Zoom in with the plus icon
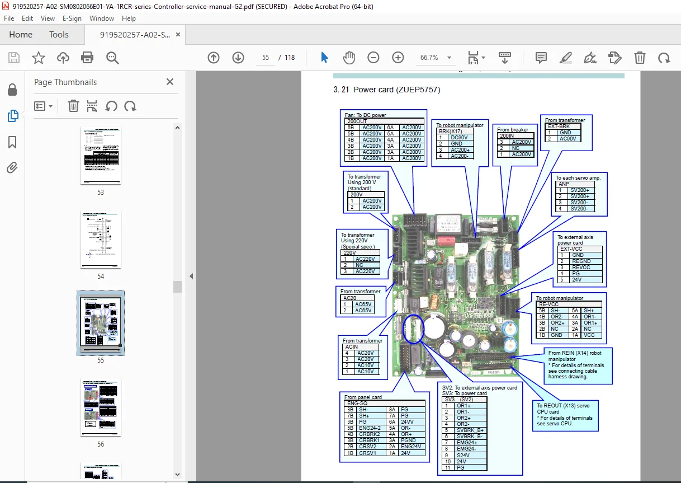 pos(398,58)
